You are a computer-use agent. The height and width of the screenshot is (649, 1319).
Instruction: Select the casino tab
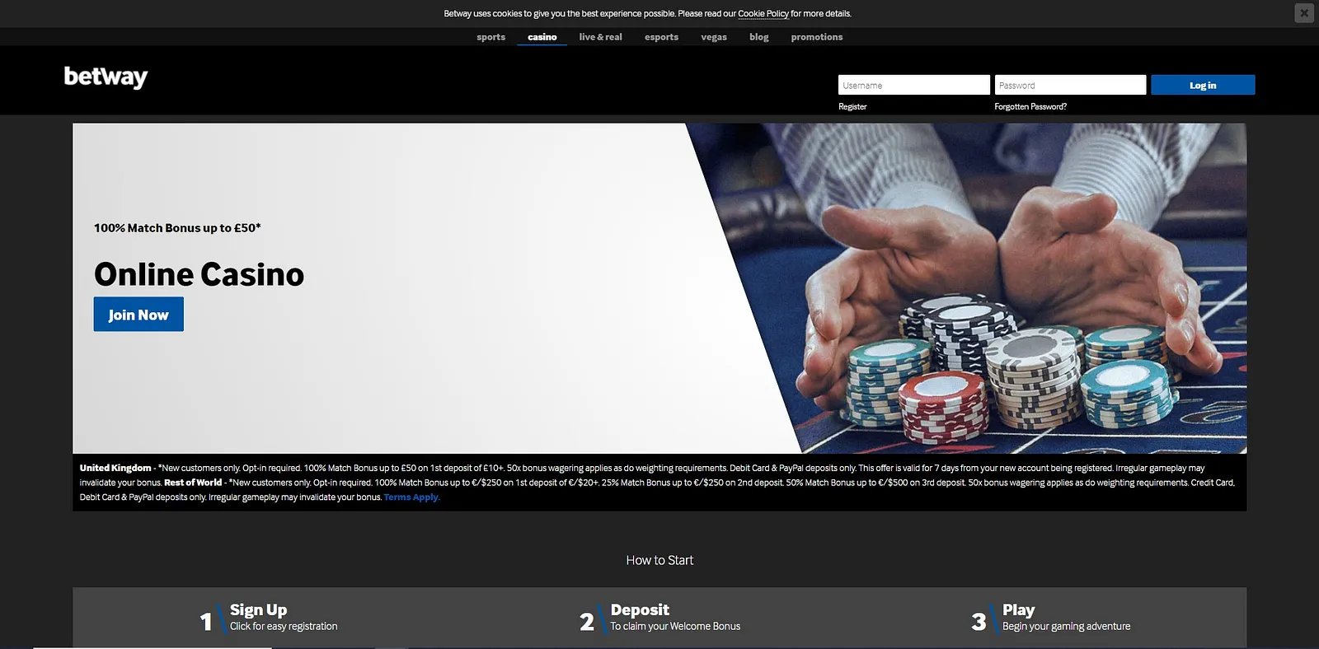(x=542, y=37)
